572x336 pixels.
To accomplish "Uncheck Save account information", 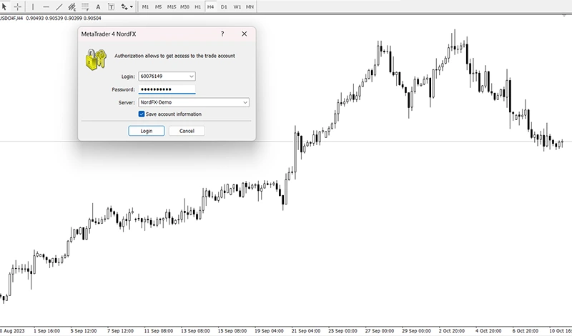I will click(x=142, y=114).
